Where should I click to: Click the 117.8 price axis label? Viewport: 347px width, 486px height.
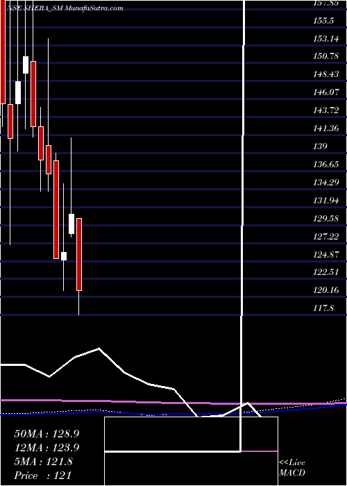point(323,308)
